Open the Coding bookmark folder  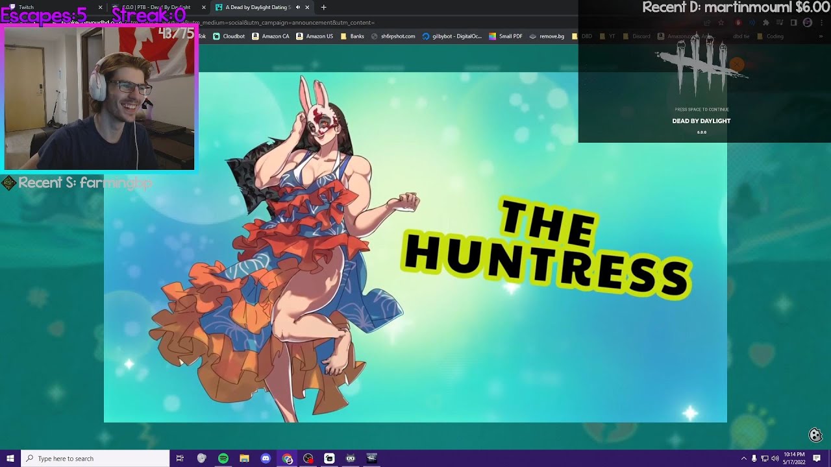[771, 36]
